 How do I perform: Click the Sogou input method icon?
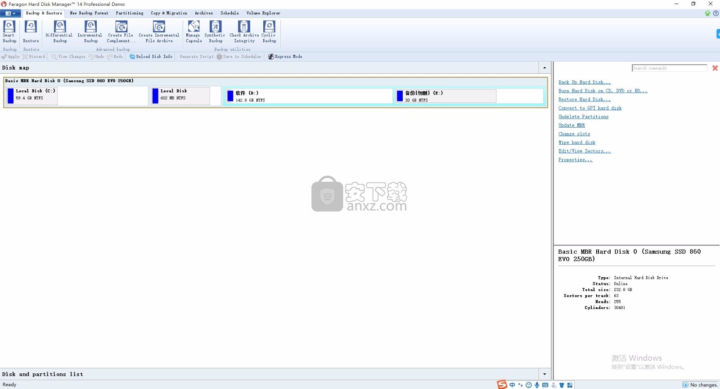click(x=502, y=385)
